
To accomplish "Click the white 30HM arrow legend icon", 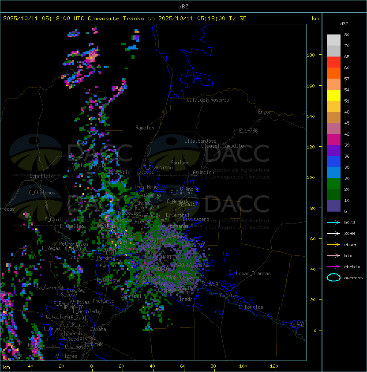I will (333, 233).
